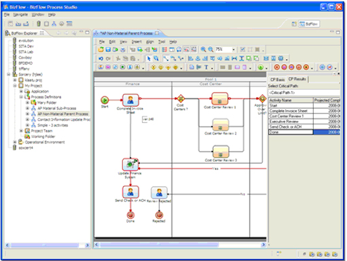Open the Navigate menu
The height and width of the screenshot is (261, 347).
pyautogui.click(x=20, y=14)
